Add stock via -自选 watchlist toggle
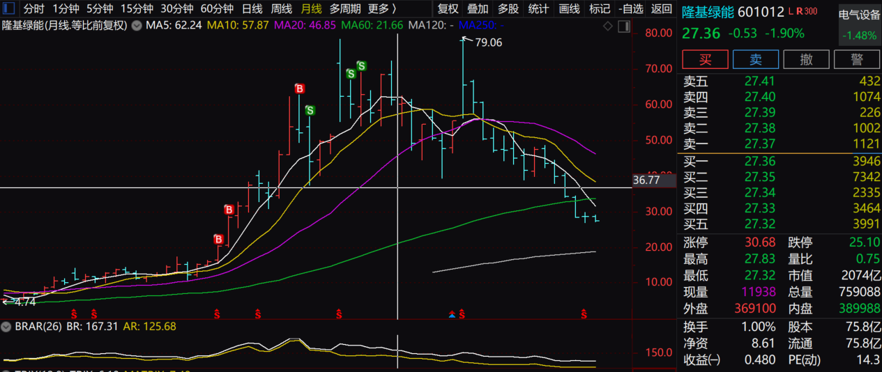Screen dimensions: 882x372 (x=630, y=9)
